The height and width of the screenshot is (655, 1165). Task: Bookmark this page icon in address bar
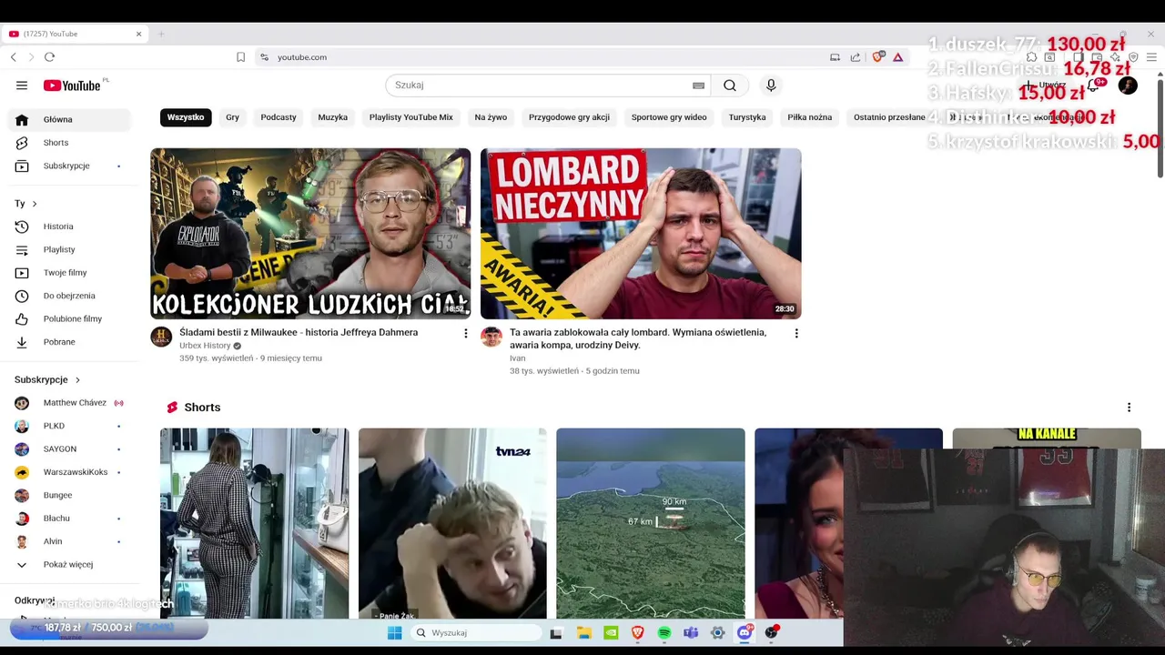point(240,57)
